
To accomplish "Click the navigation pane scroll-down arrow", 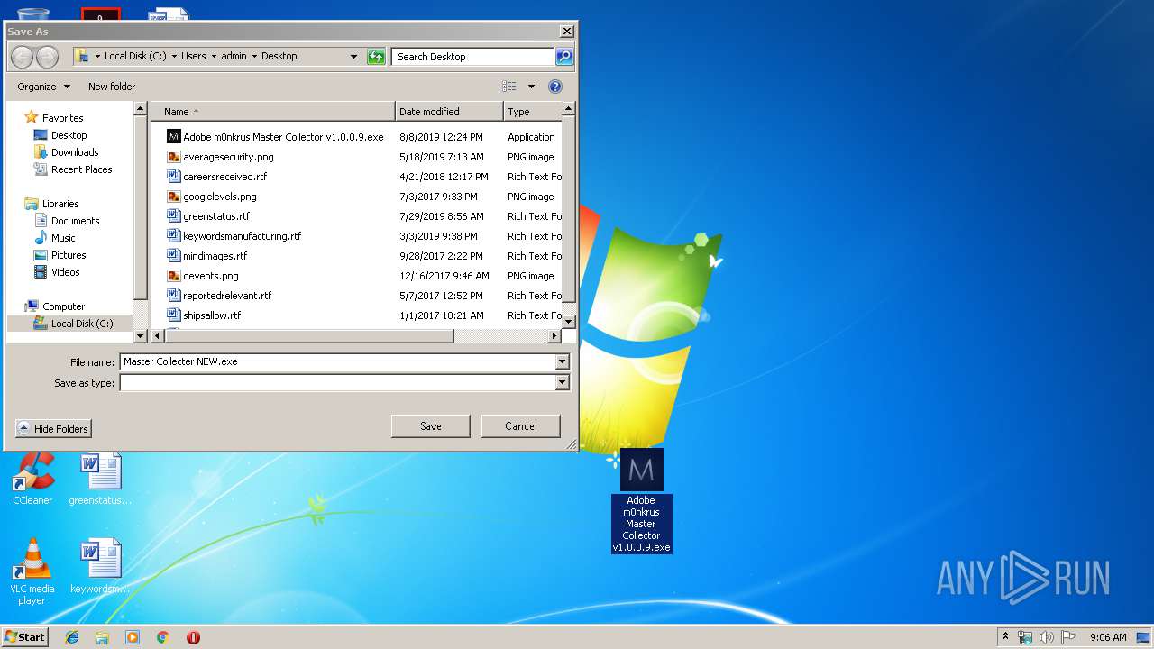I will pos(140,336).
